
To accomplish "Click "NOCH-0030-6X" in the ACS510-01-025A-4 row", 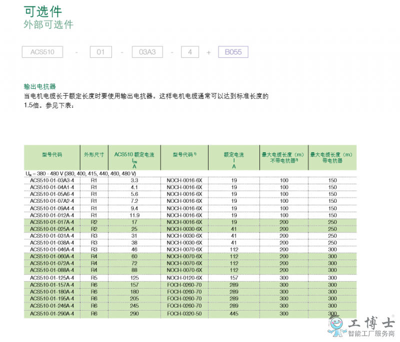I will point(184,229).
